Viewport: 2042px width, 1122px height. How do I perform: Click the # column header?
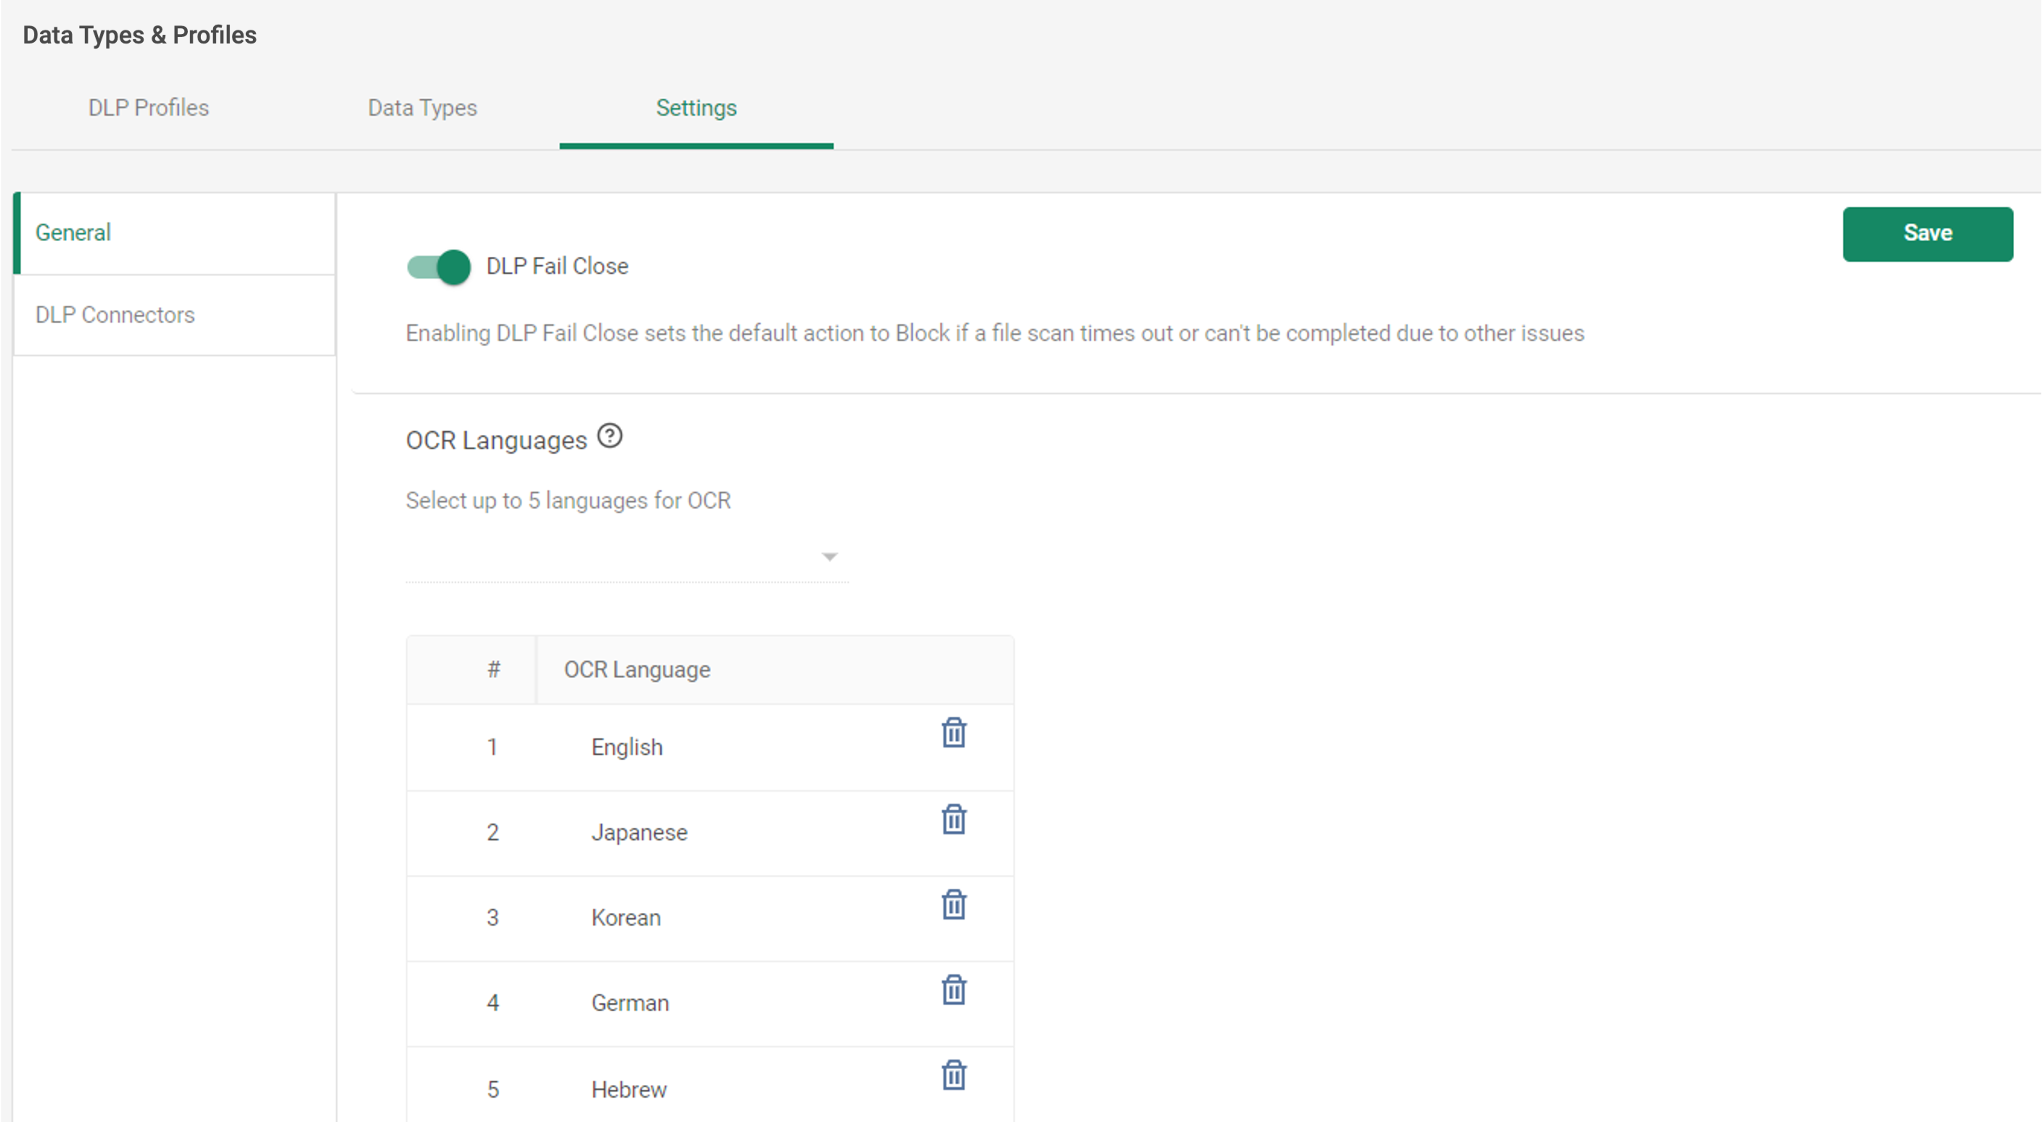point(493,670)
